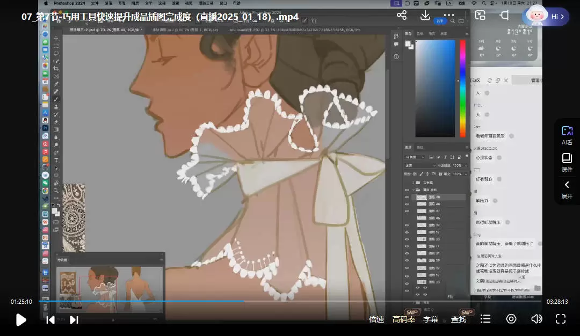Toggle visibility of the expanded layer group
580x336 pixels.
(407, 190)
